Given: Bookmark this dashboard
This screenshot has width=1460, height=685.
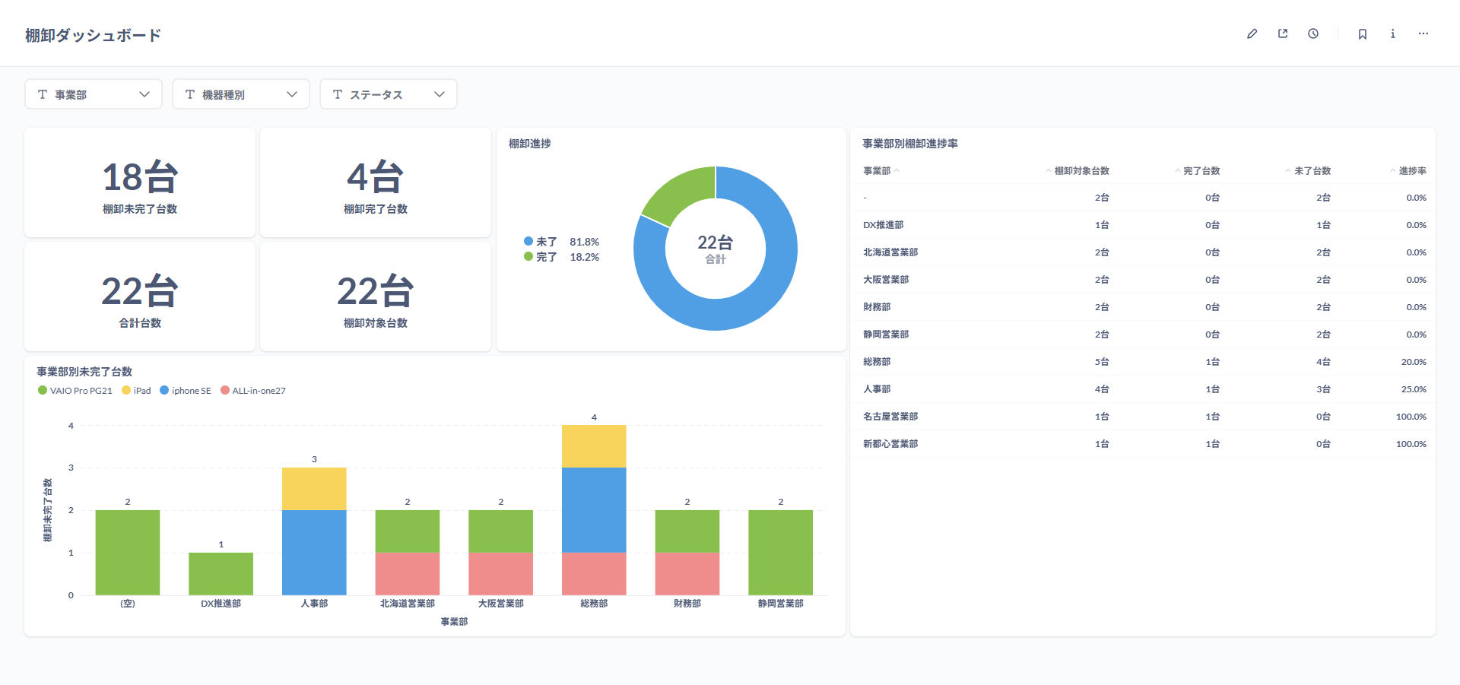Looking at the screenshot, I should pyautogui.click(x=1363, y=33).
